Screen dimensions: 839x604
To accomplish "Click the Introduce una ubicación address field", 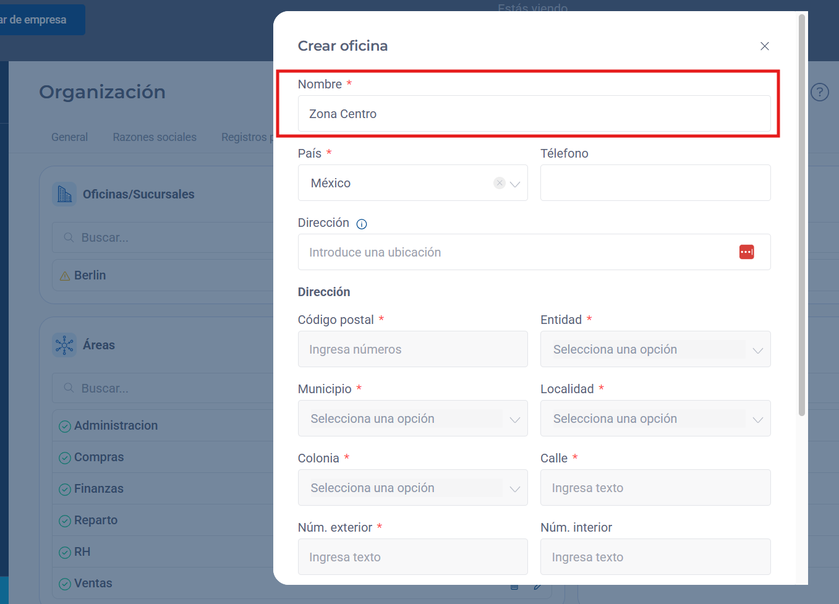I will [x=534, y=252].
